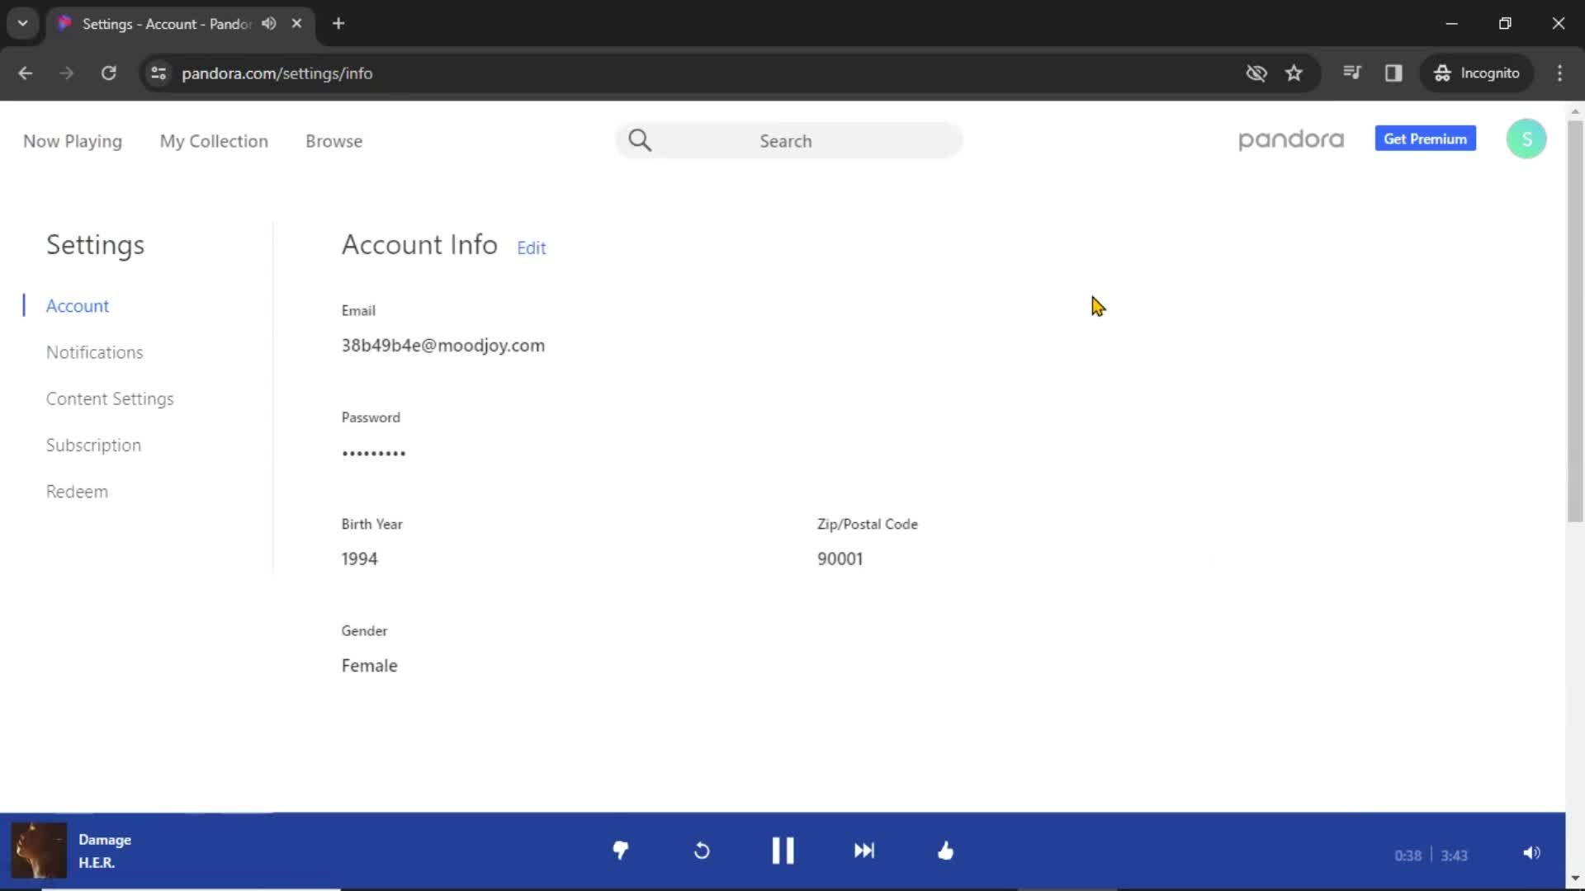
Task: Click the email 38b49b4e@moodjoy.com
Action: (x=443, y=346)
